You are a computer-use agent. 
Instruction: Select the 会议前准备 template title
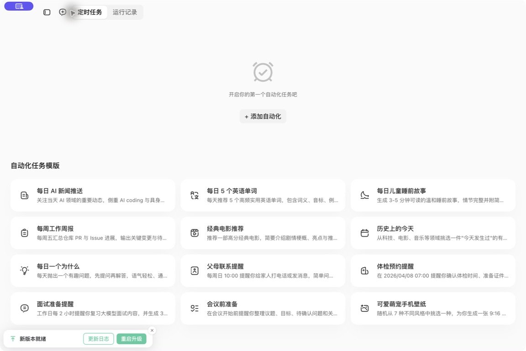[222, 303]
